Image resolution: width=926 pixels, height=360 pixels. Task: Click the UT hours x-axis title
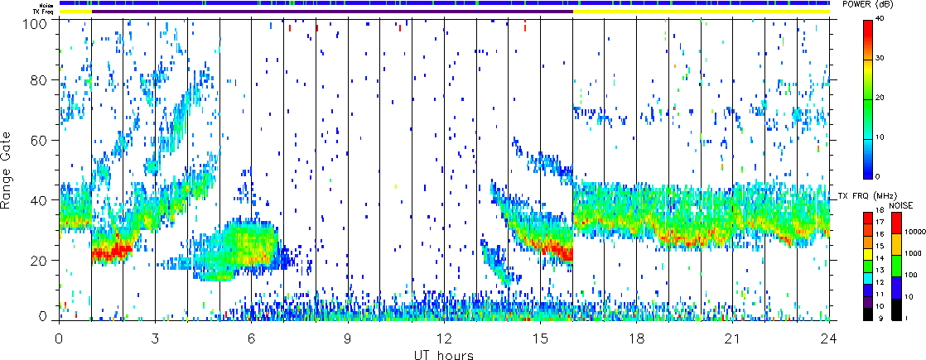(443, 354)
